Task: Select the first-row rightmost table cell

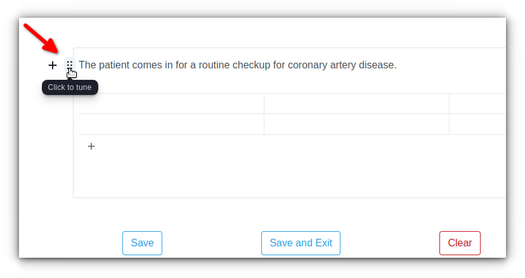Action: [477, 104]
